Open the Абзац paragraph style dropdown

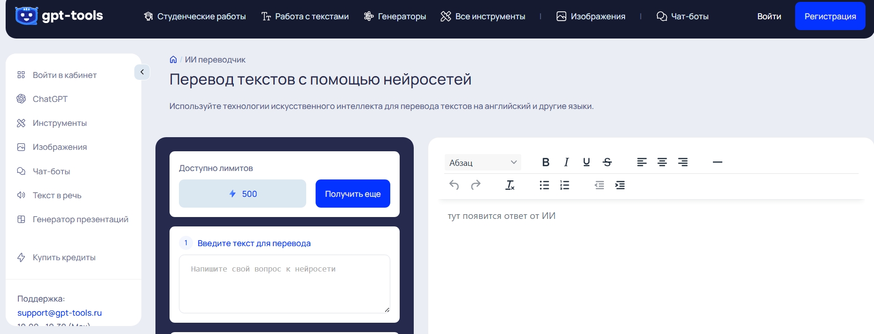tap(483, 163)
